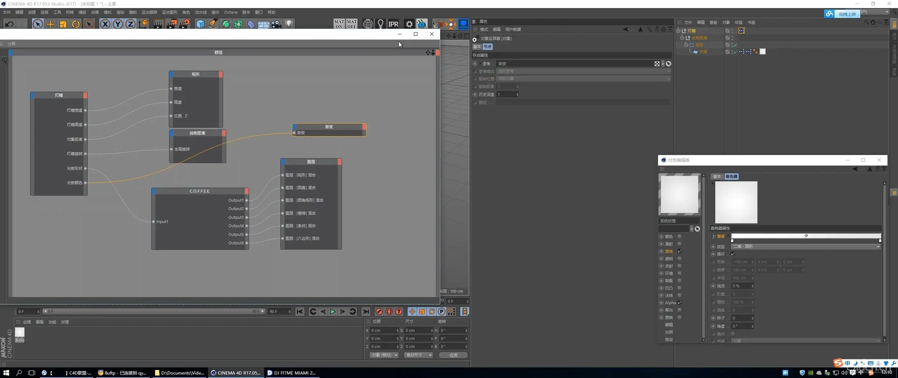Click the Record active objects red icon
Image resolution: width=898 pixels, height=378 pixels.
click(x=379, y=311)
